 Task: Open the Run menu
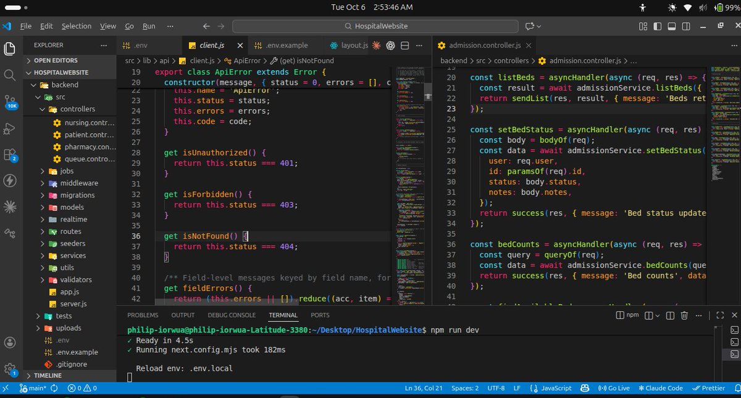tap(149, 26)
